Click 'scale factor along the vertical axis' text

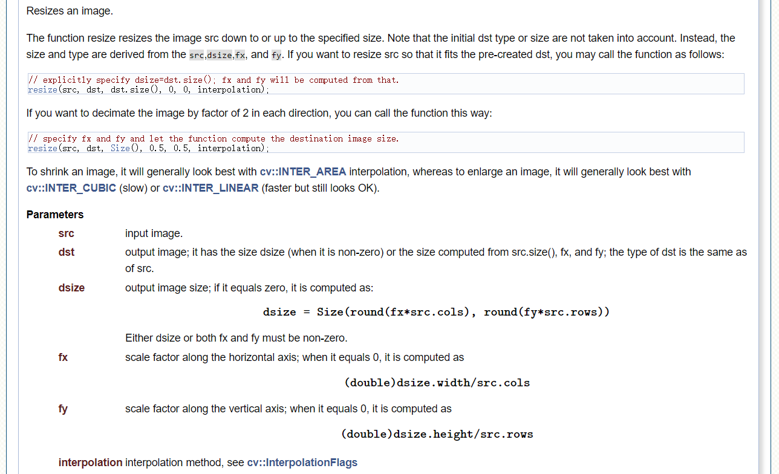coord(288,409)
